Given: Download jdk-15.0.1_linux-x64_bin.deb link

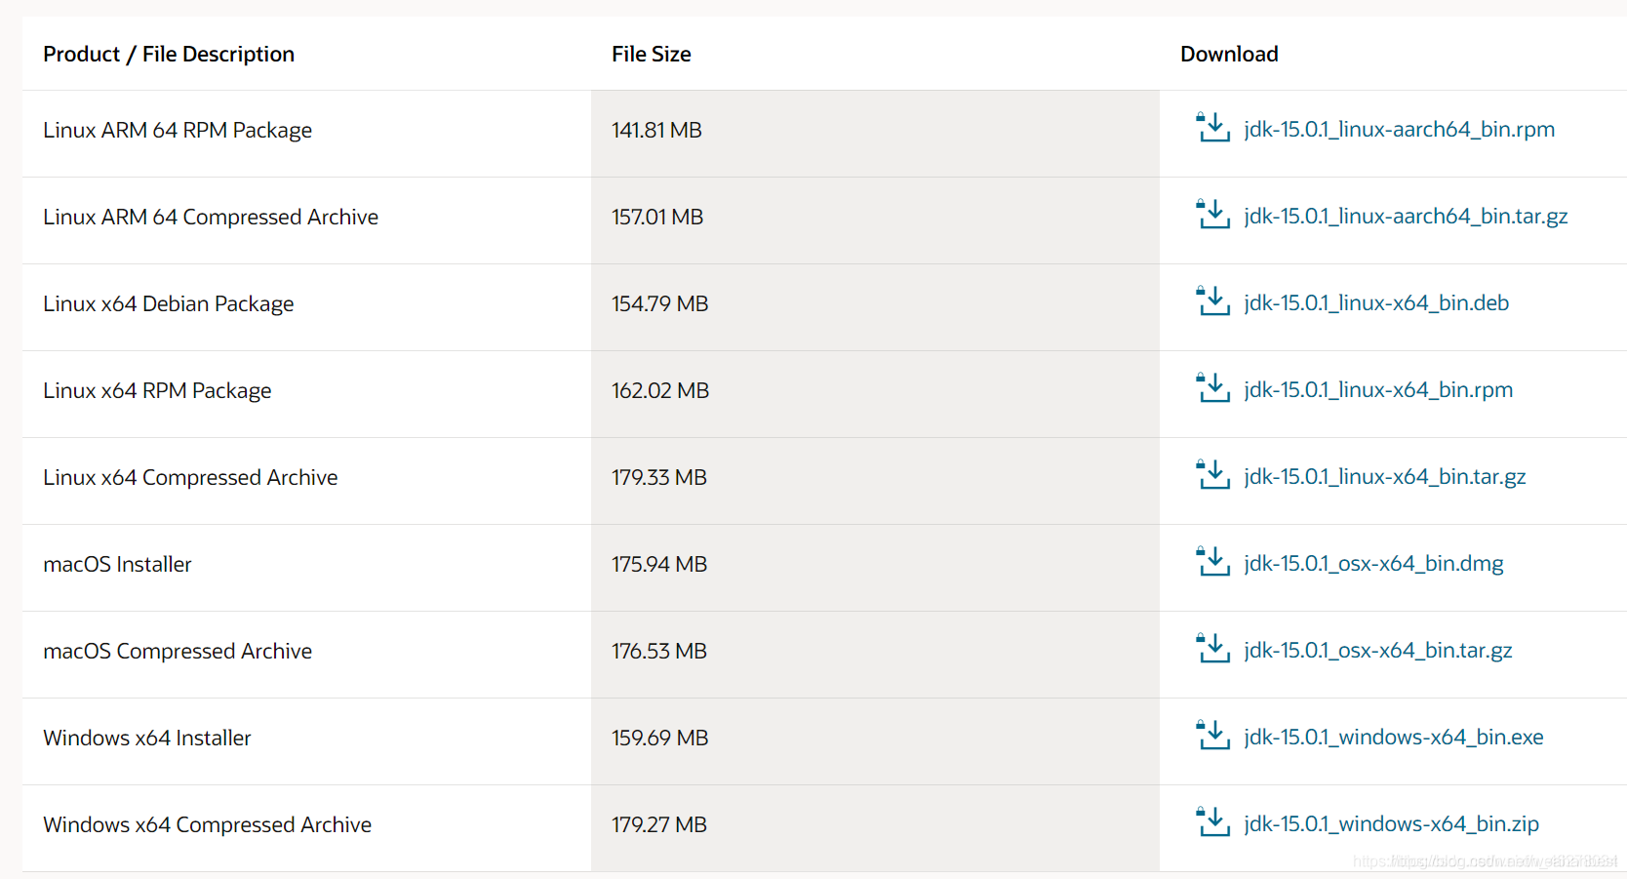Looking at the screenshot, I should [x=1376, y=303].
